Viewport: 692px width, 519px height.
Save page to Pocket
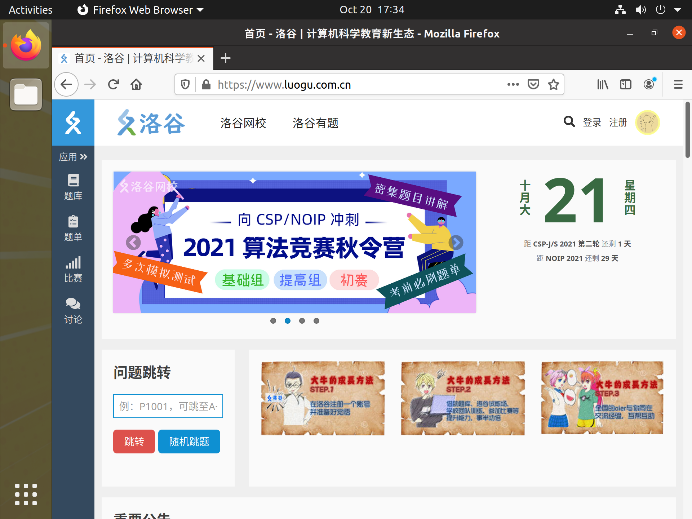[x=533, y=85]
